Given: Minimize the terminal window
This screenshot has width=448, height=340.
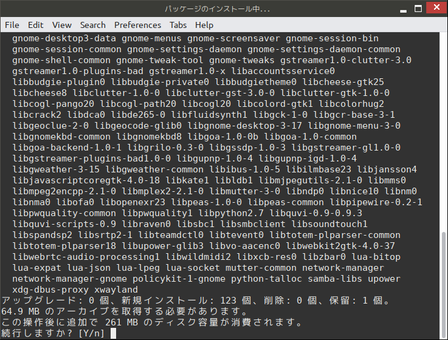Looking at the screenshot, I should point(403,10).
